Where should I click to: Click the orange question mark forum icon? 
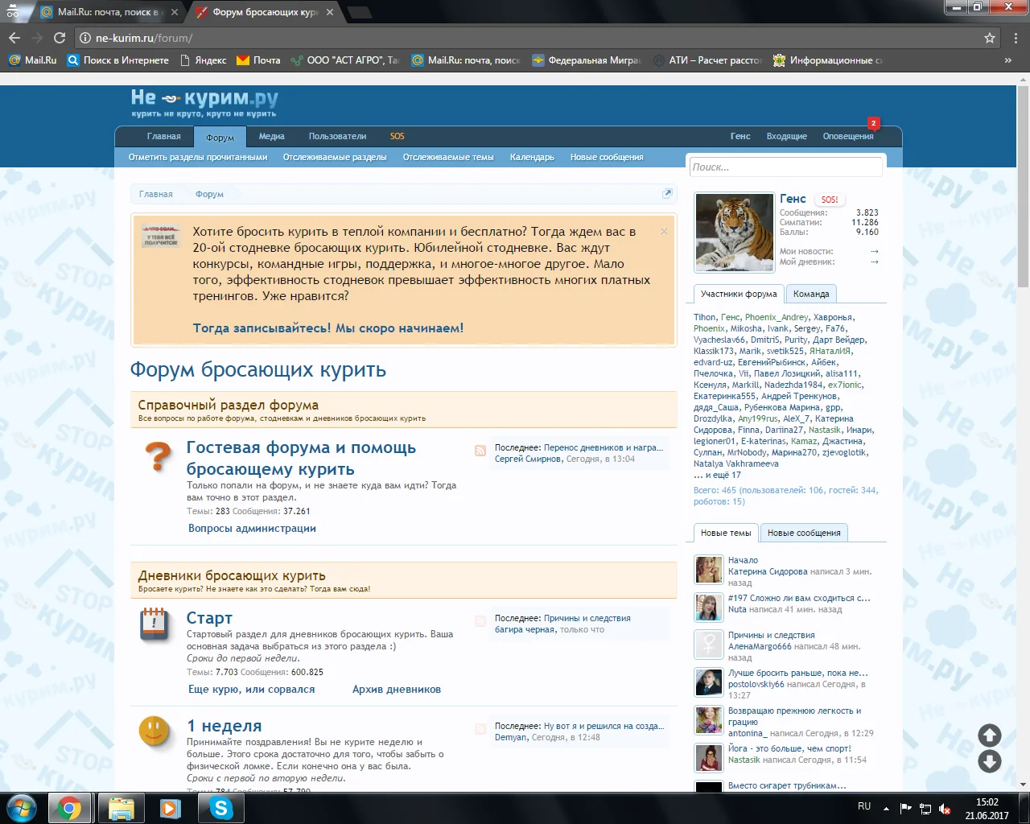tap(158, 456)
